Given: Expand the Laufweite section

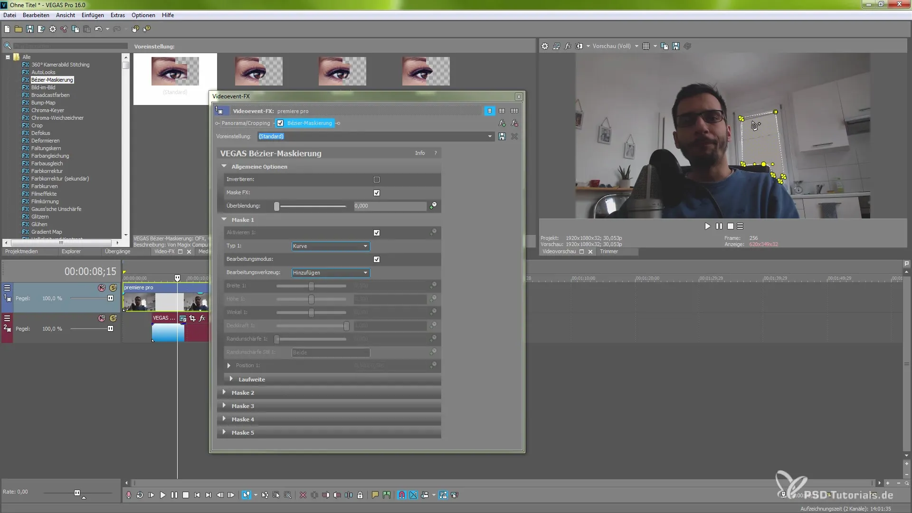Looking at the screenshot, I should tap(231, 379).
